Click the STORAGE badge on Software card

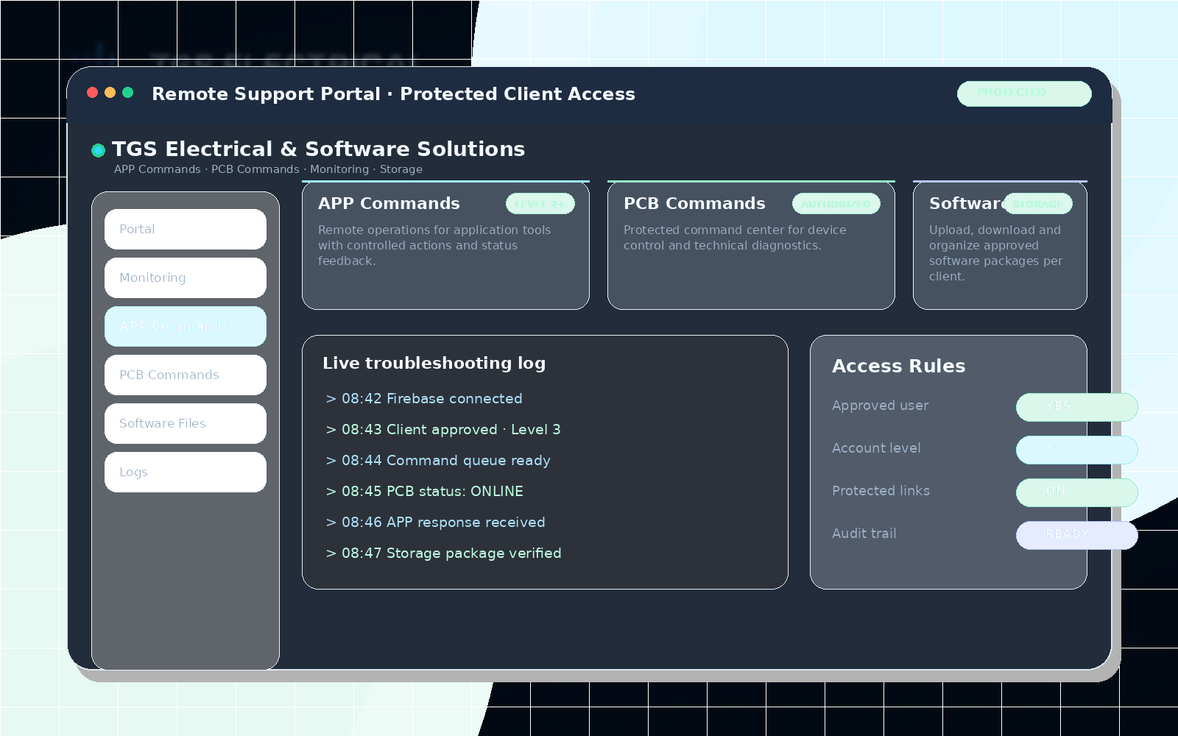tap(1037, 204)
